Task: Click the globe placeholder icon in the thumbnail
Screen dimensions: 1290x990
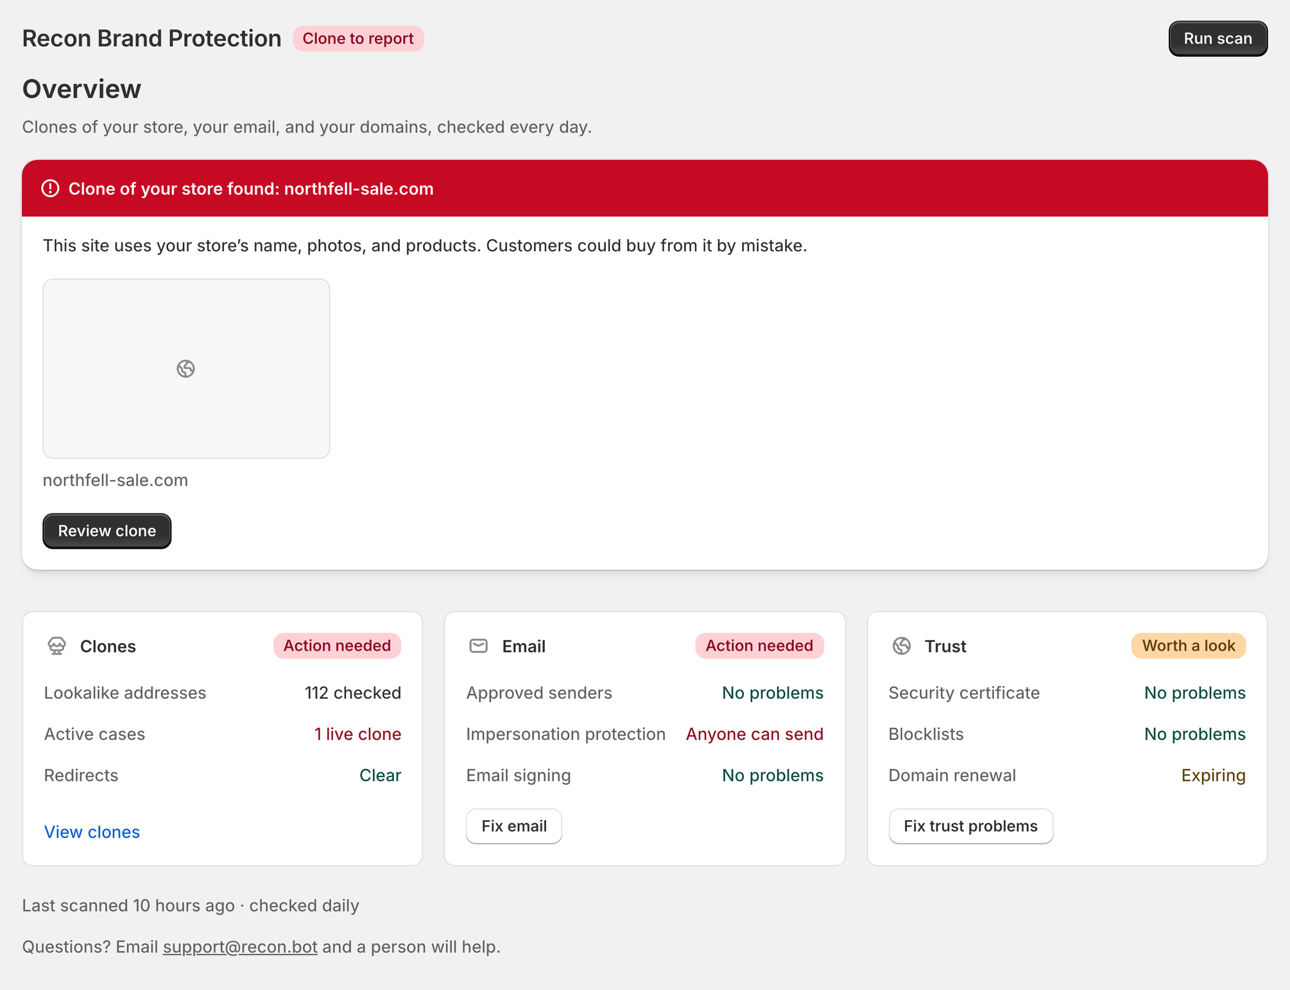Action: pyautogui.click(x=186, y=369)
